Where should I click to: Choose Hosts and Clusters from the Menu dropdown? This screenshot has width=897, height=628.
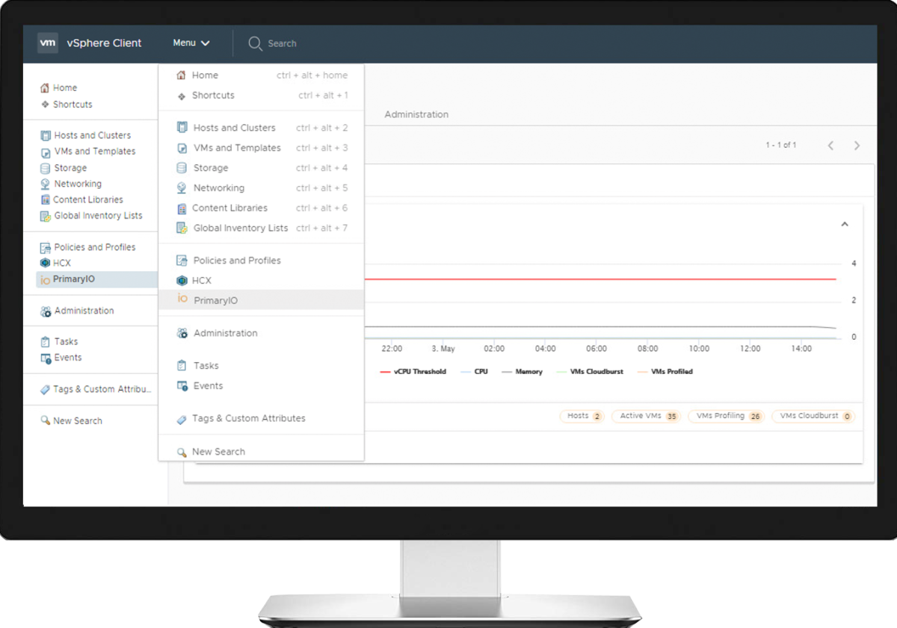pyautogui.click(x=262, y=128)
